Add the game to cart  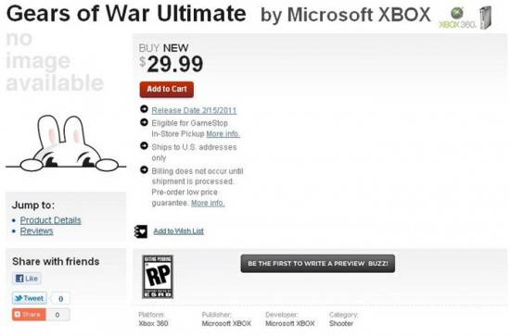pyautogui.click(x=167, y=89)
